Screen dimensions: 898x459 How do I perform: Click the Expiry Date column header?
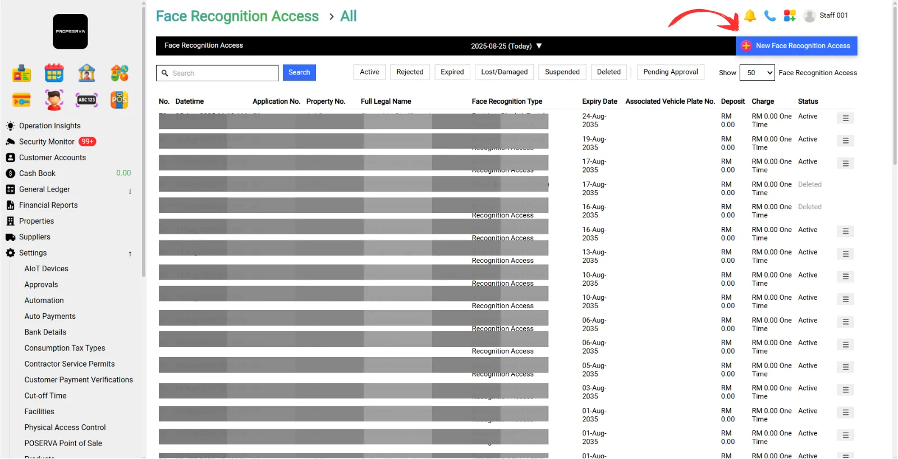(599, 101)
